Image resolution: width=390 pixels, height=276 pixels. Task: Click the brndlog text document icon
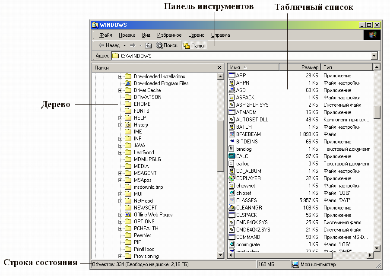tap(232, 149)
